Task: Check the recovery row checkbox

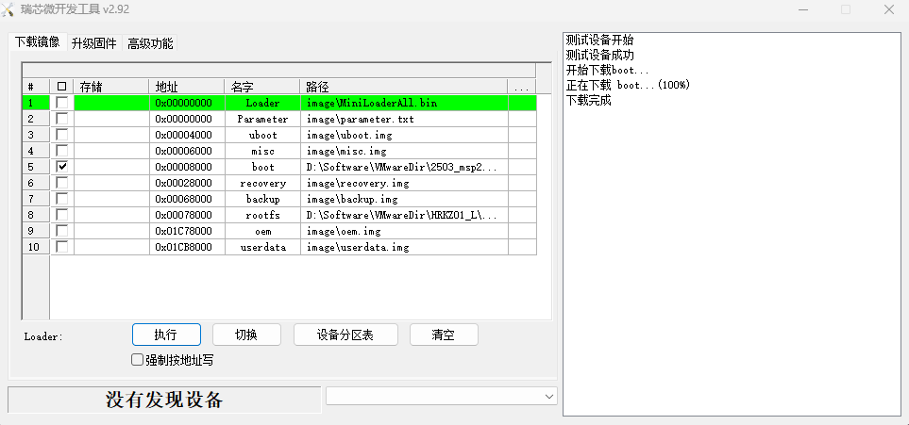Action: coord(62,183)
